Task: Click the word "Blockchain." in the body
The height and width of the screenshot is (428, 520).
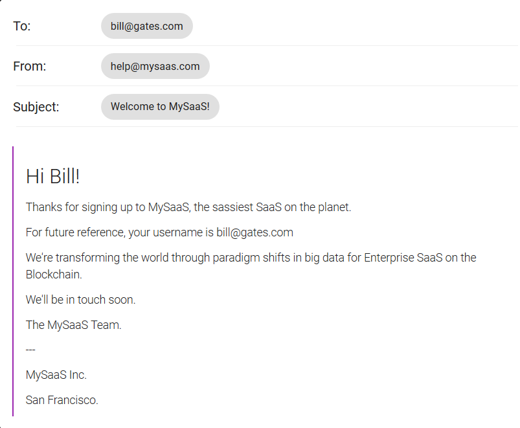Action: [x=54, y=275]
